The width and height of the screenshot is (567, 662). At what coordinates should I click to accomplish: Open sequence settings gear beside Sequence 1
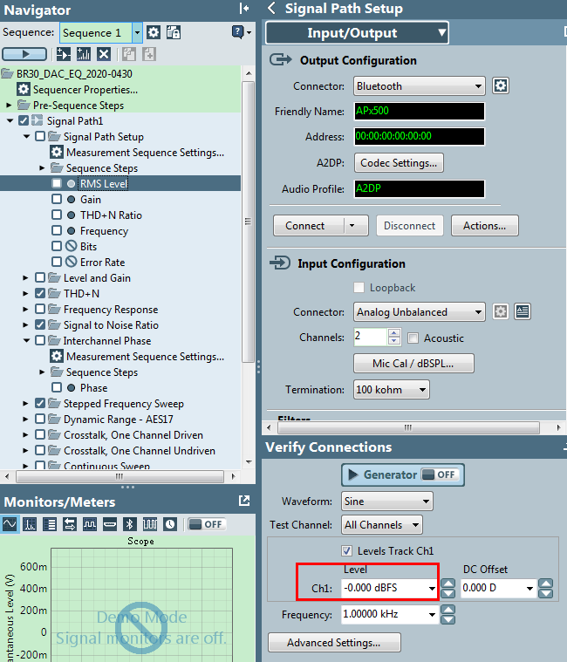point(154,32)
